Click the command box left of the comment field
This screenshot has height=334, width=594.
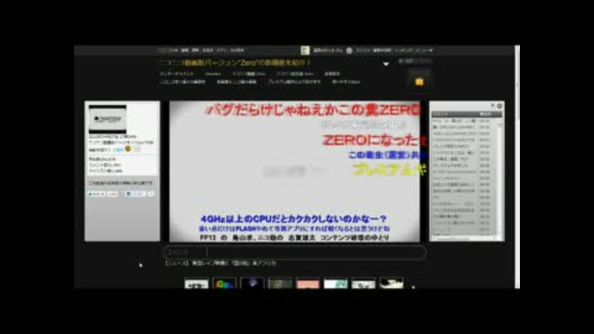tap(185, 252)
